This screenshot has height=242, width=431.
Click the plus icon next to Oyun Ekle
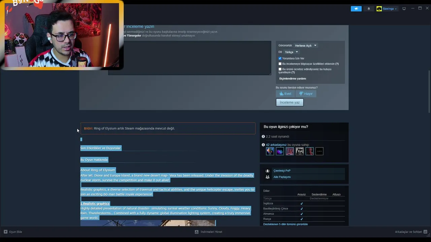pyautogui.click(x=5, y=232)
